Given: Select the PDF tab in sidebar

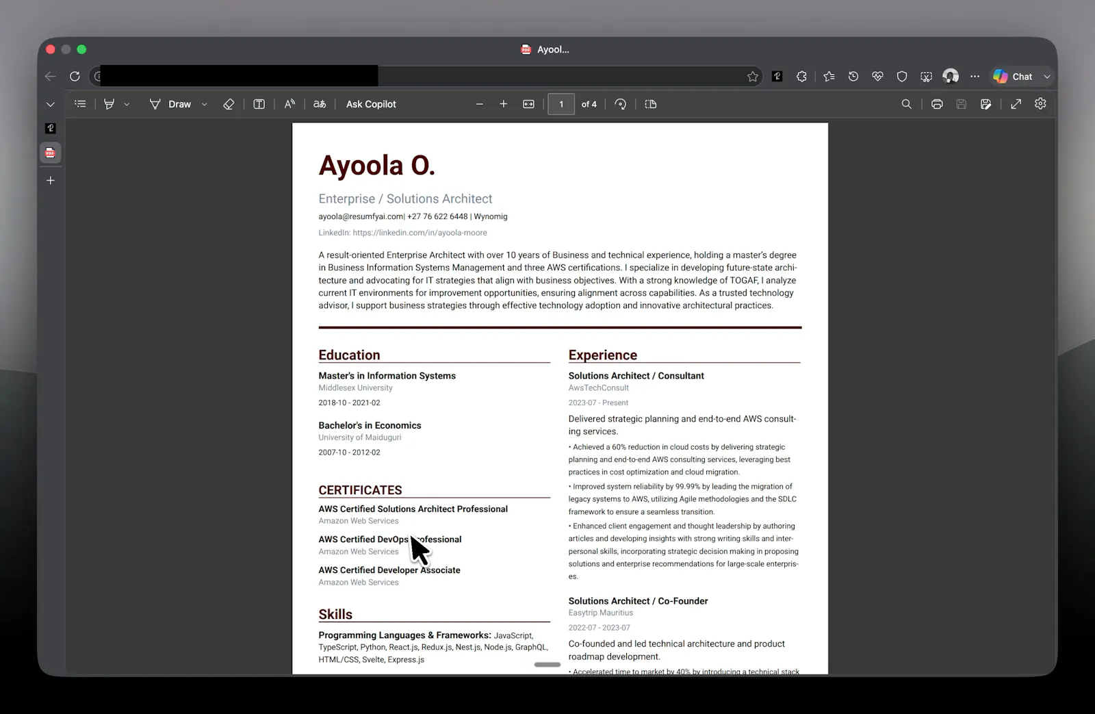Looking at the screenshot, I should click(50, 153).
